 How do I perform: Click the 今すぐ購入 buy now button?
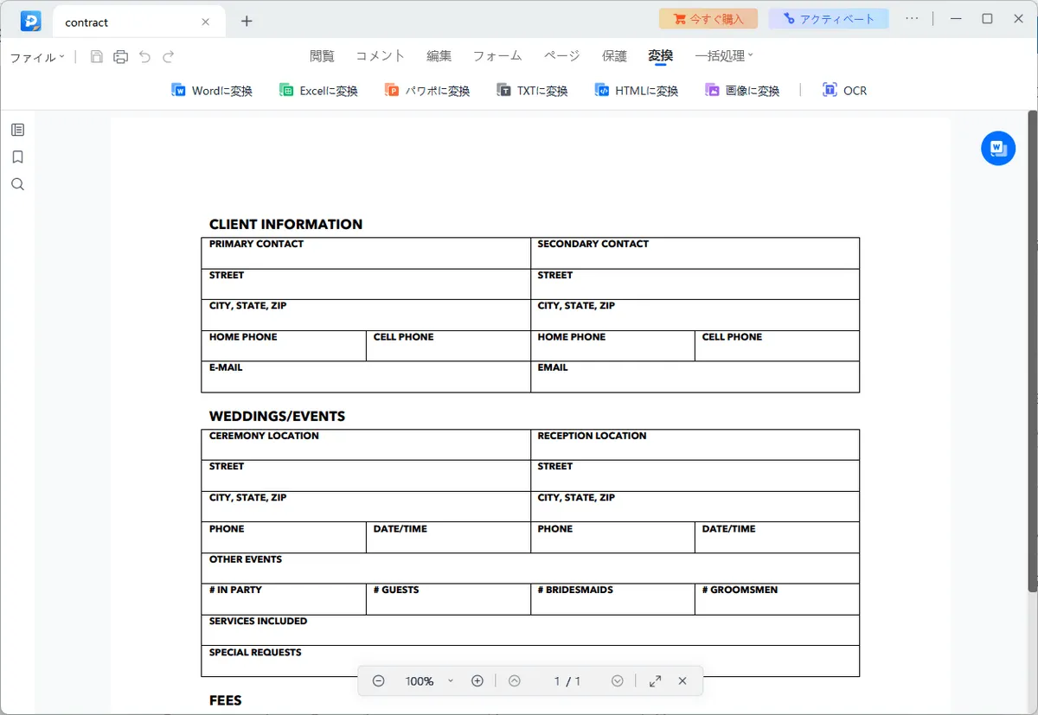(708, 18)
